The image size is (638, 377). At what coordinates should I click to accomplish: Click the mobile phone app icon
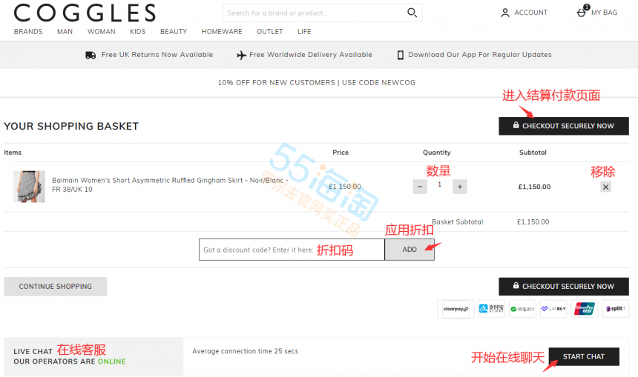401,55
